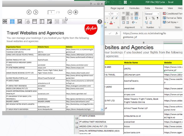Viewport: 184px width, 136px height.
Task: Select the add horizontal row lines tool
Action: pyautogui.click(x=34, y=22)
